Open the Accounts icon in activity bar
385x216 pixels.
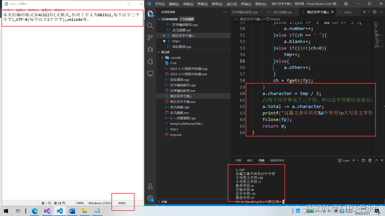pos(150,186)
